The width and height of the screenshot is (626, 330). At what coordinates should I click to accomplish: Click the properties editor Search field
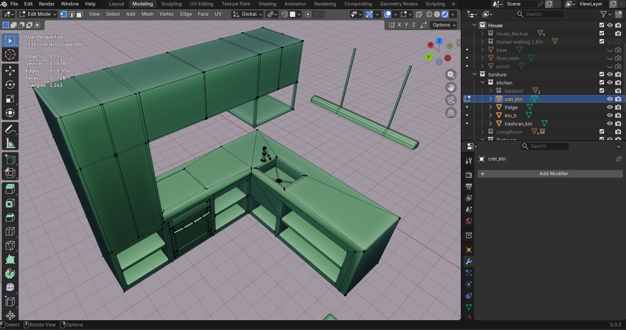(545, 146)
